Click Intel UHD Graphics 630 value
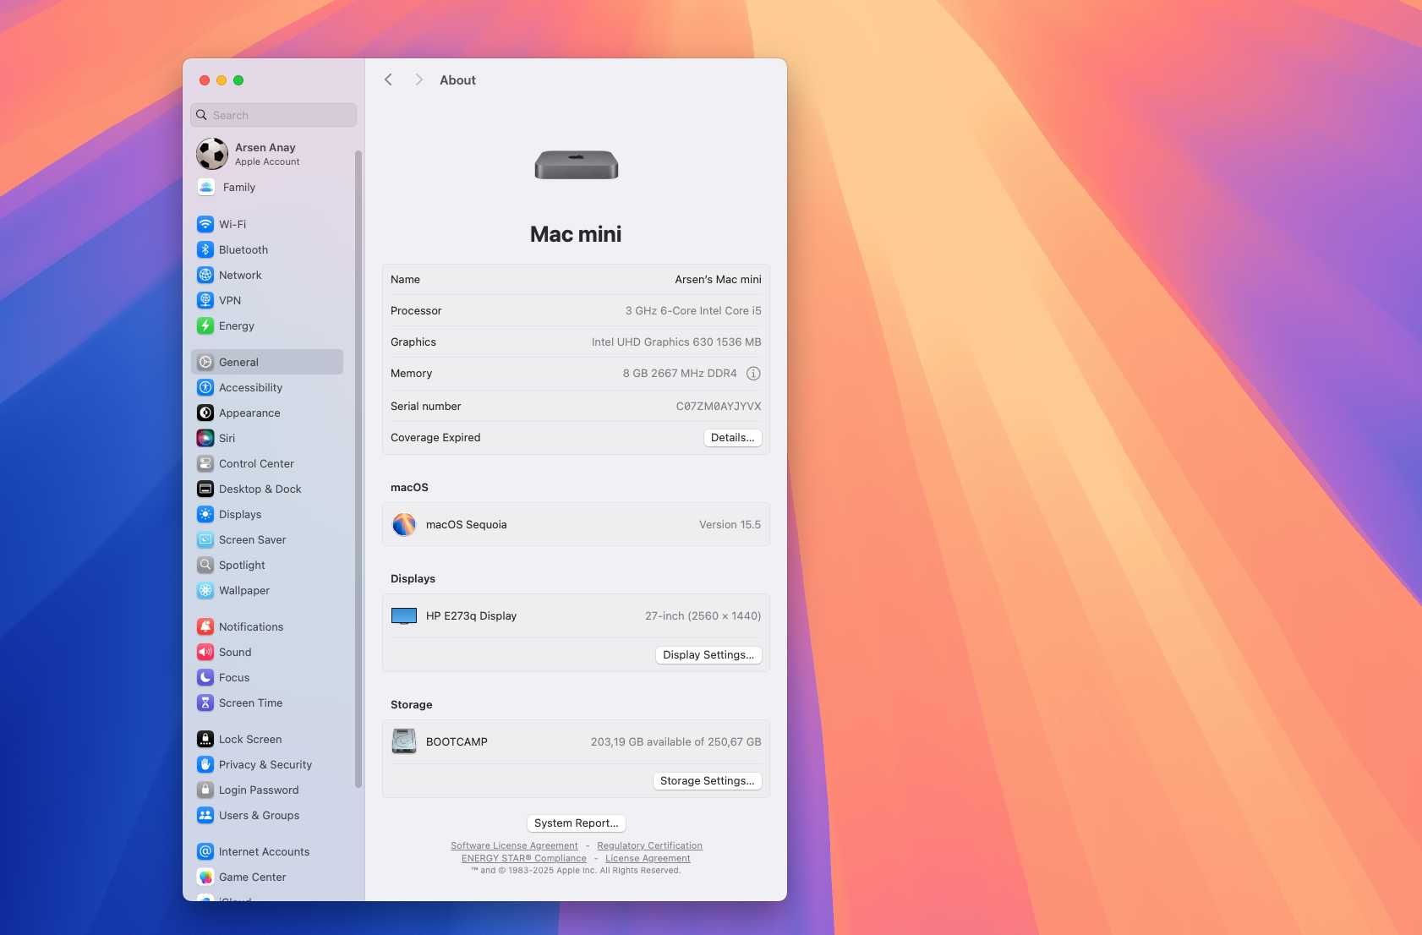 676,342
